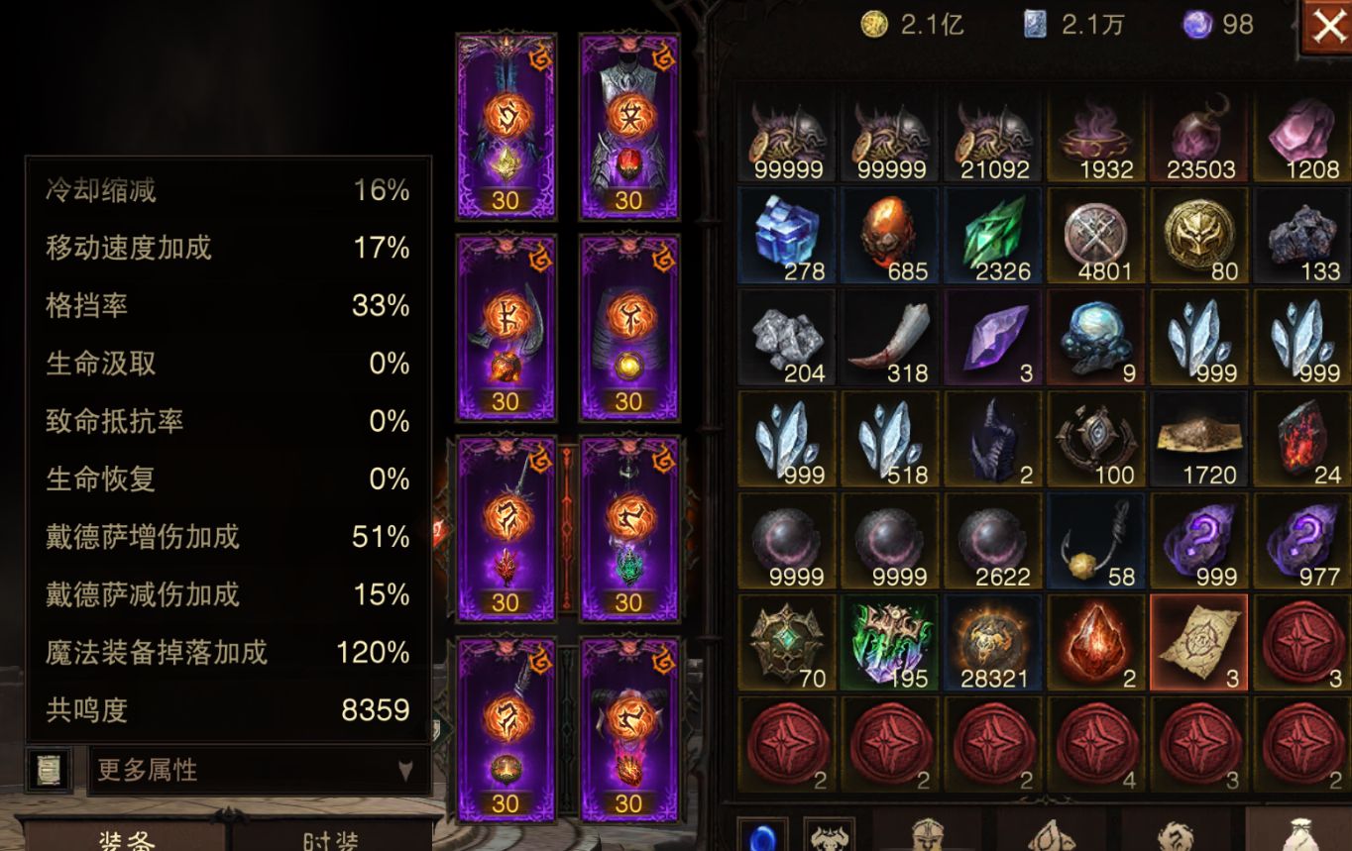Click the gold currency icon showing 2.1亿
Screen dimensions: 1352x851
click(x=873, y=25)
